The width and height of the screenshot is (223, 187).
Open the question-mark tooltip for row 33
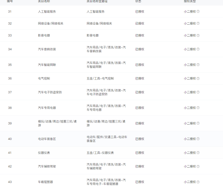coord(198,35)
